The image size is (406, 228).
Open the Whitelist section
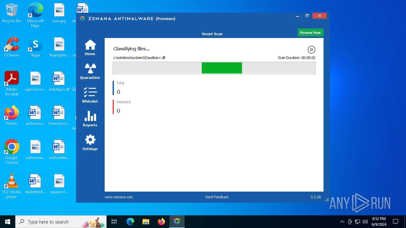90,95
